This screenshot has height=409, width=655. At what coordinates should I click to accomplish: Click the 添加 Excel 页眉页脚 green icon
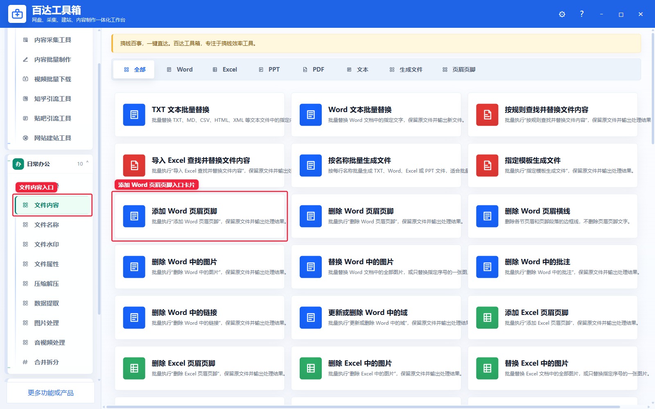pyautogui.click(x=487, y=317)
